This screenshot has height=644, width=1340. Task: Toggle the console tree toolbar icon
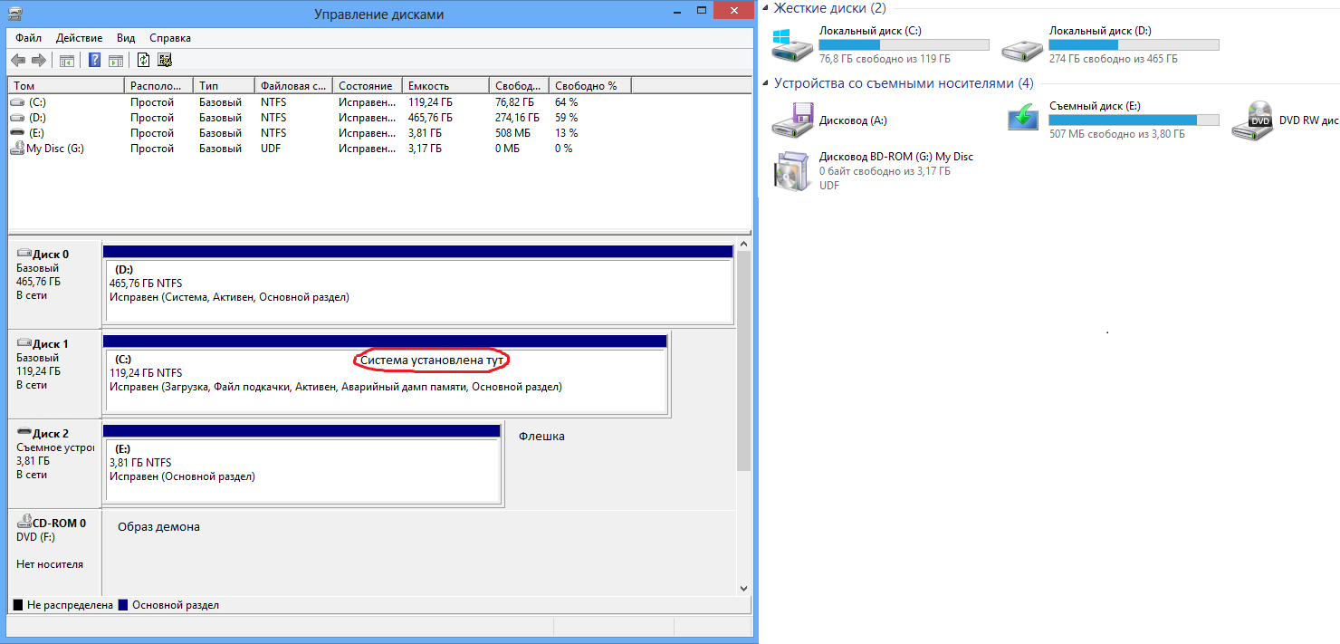pyautogui.click(x=67, y=61)
